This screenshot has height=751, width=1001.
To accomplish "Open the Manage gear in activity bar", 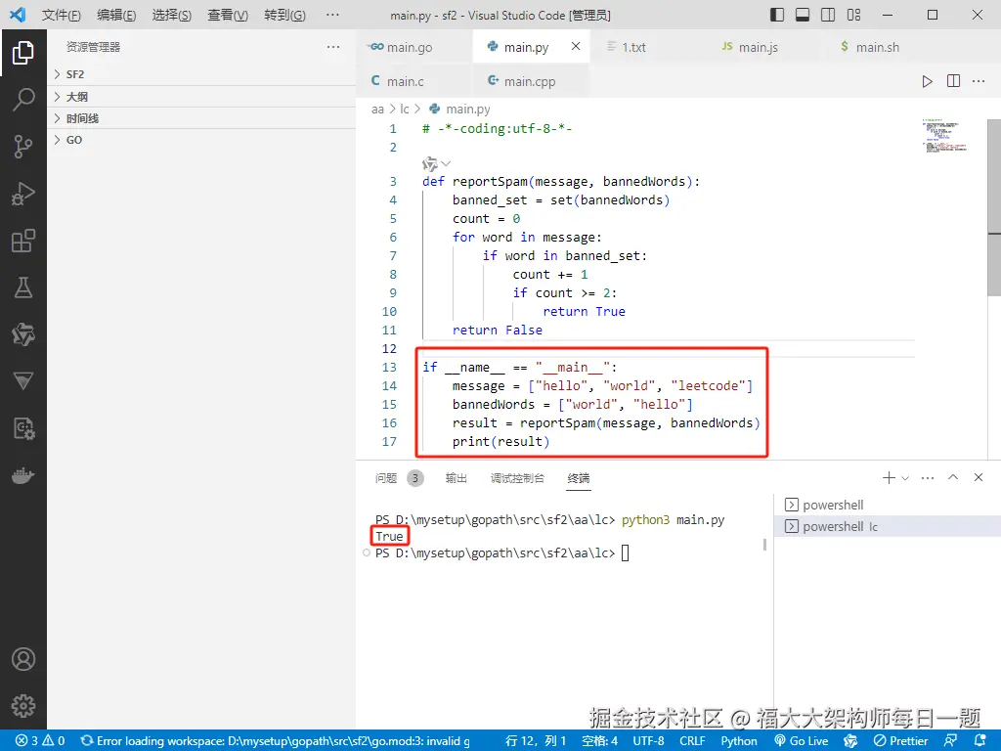I will (23, 706).
